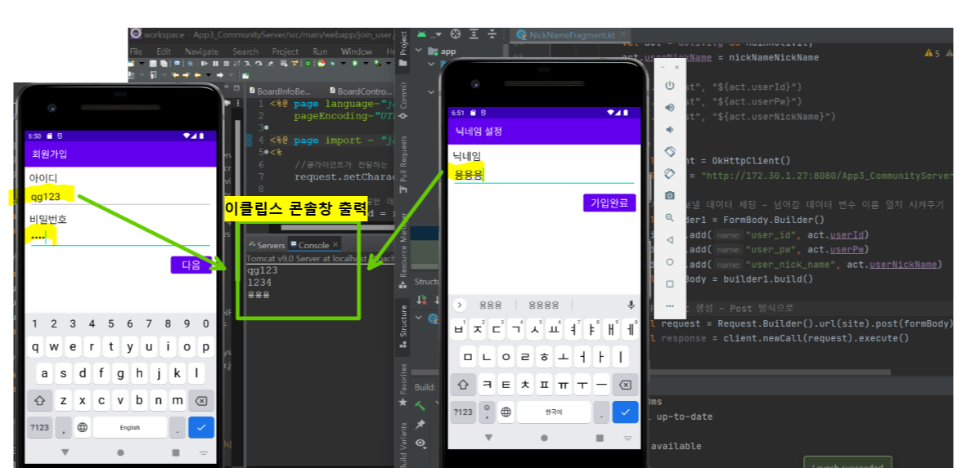Image resolution: width=957 pixels, height=468 pixels.
Task: Toggle shift key on Korean keyboard
Action: pyautogui.click(x=463, y=385)
